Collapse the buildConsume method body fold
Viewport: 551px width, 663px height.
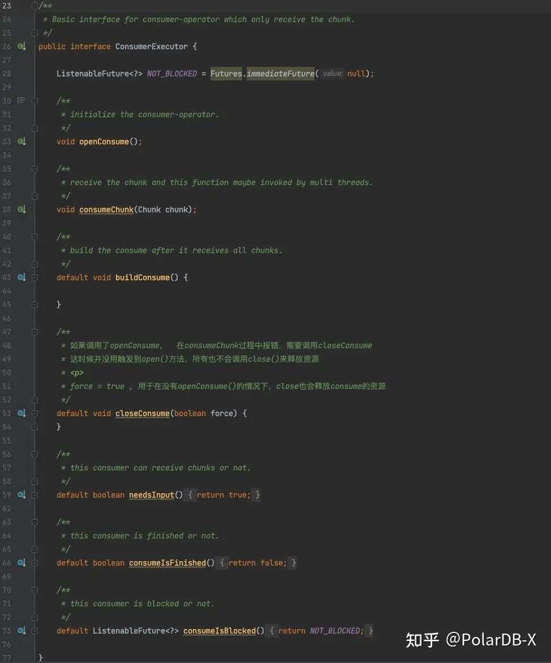(35, 277)
